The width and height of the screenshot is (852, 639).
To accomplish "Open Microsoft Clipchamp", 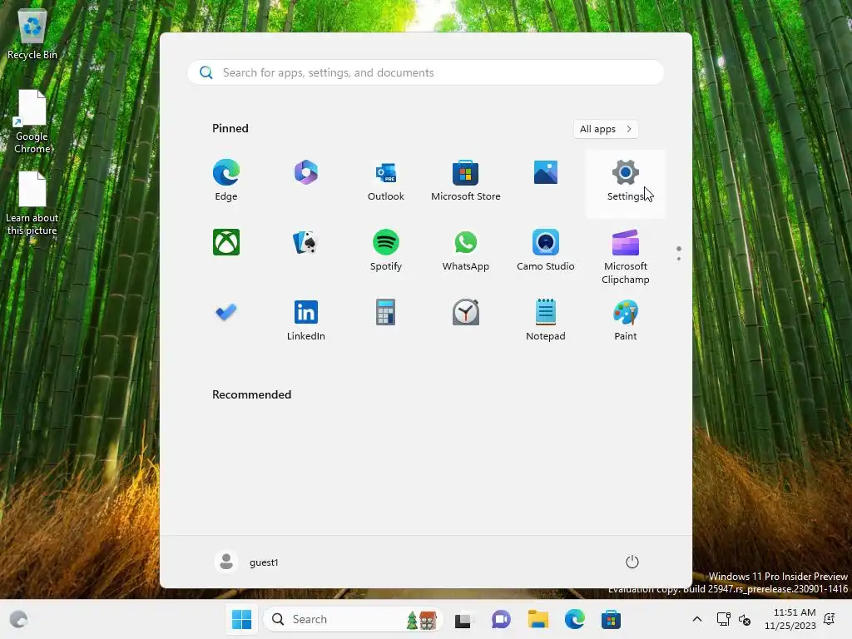I will point(626,256).
